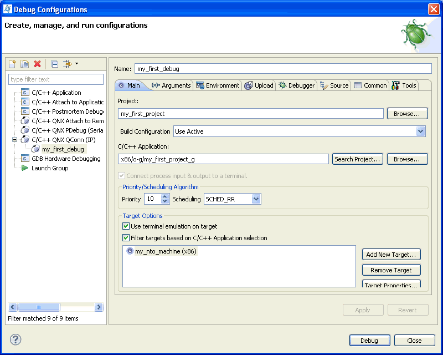Click in the type filter text field
The width and height of the screenshot is (443, 355).
pos(55,79)
